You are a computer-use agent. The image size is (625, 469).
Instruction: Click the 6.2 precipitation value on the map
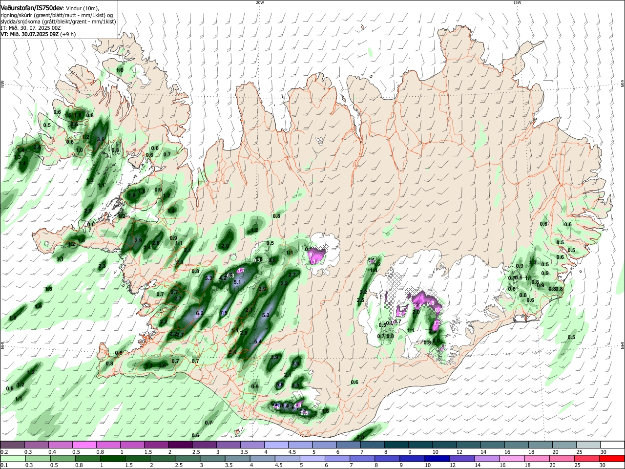199,313
